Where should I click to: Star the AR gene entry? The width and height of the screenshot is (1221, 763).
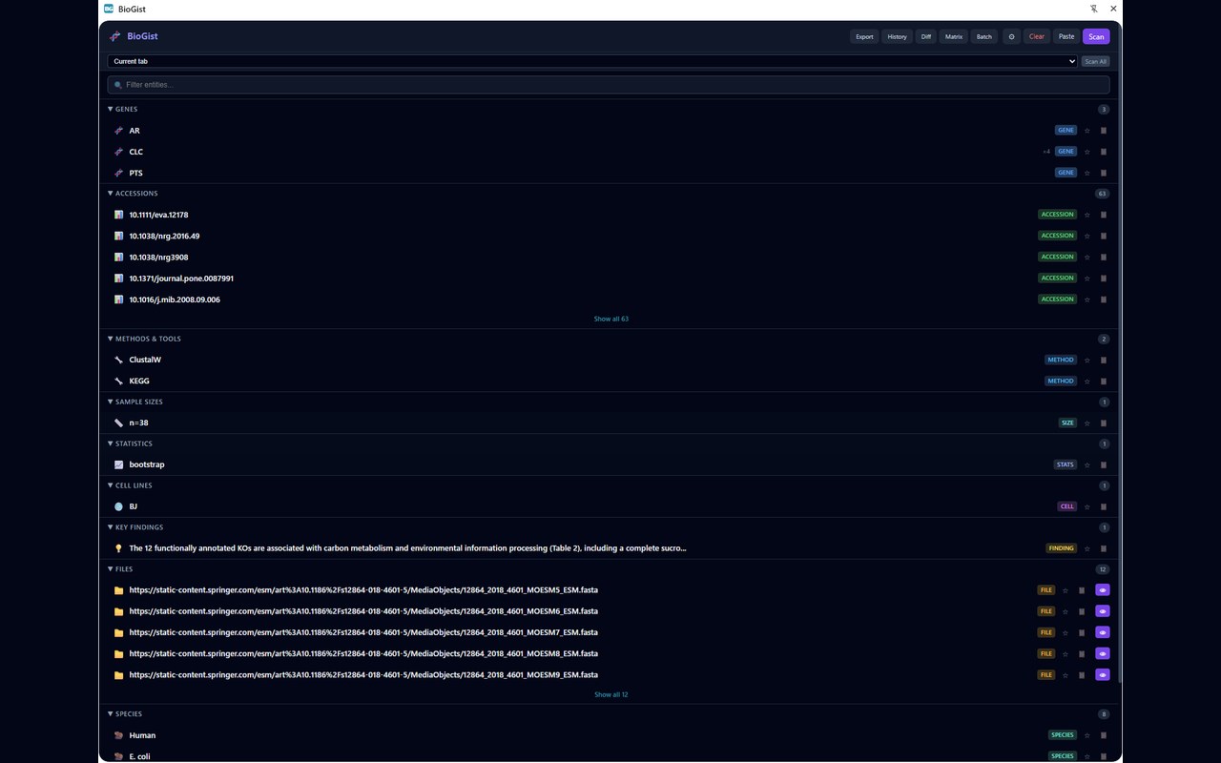(1087, 131)
